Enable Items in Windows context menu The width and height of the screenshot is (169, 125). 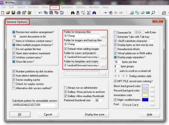coord(14,41)
